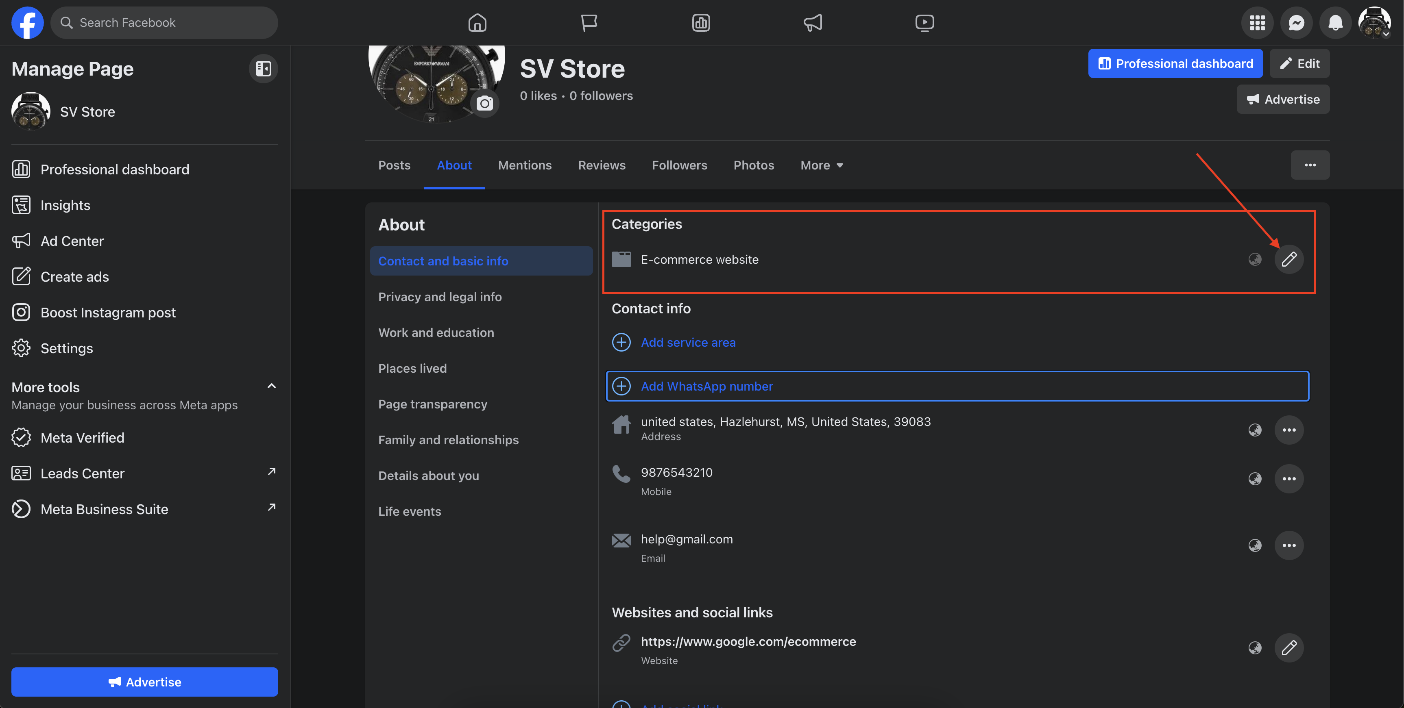Image resolution: width=1404 pixels, height=708 pixels.
Task: Click Add WhatsApp number link
Action: point(706,386)
